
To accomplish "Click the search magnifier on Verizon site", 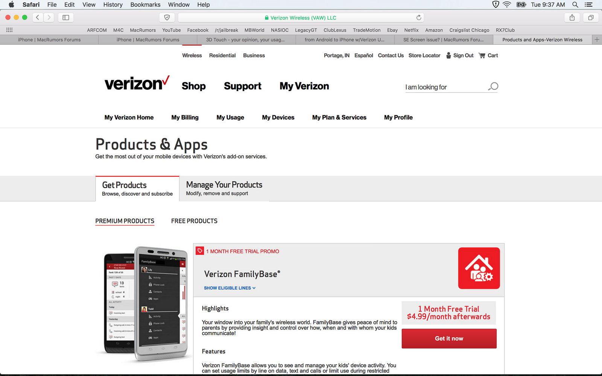I will point(493,86).
